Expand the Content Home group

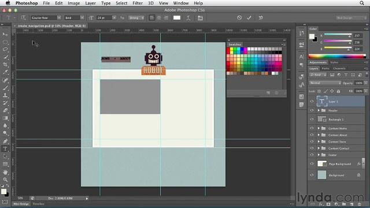pyautogui.click(x=319, y=128)
